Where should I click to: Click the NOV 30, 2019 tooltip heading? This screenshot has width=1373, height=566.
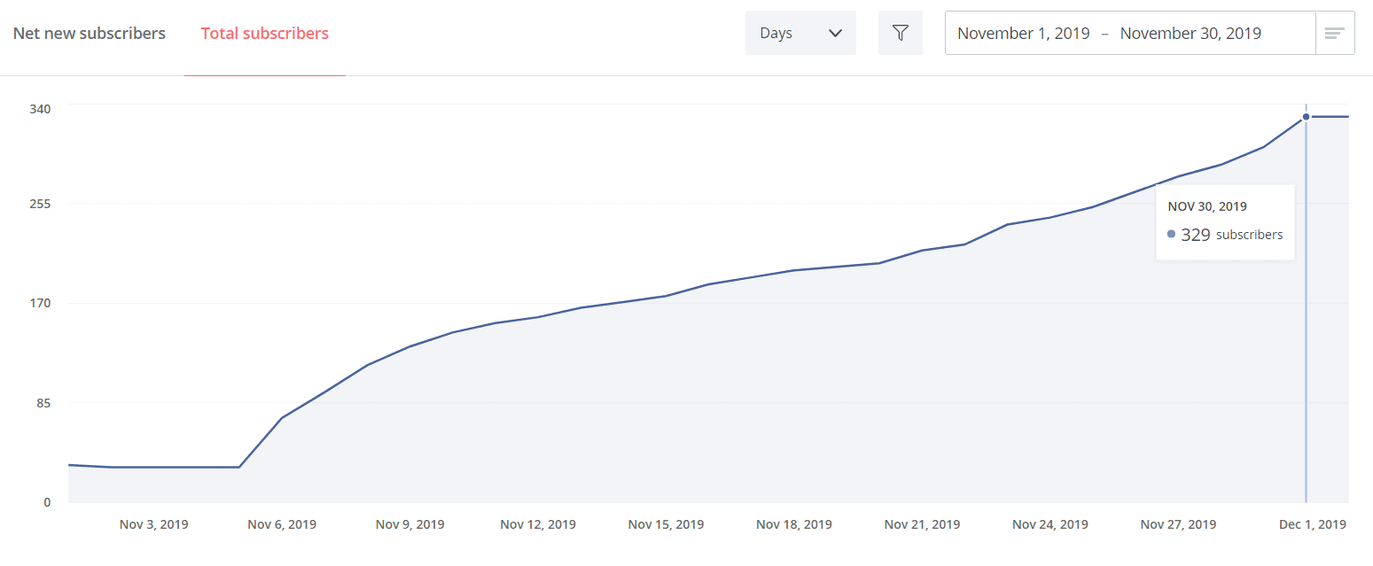point(1207,206)
